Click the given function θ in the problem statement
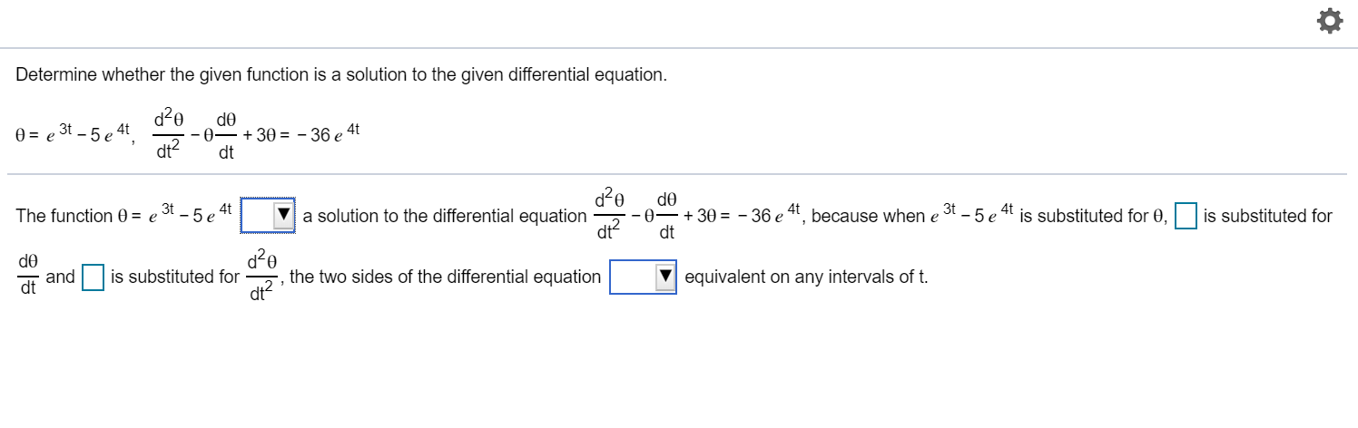The image size is (1358, 428). (74, 135)
